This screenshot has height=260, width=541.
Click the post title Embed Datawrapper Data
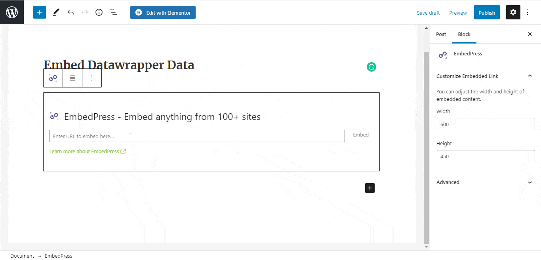(x=119, y=65)
